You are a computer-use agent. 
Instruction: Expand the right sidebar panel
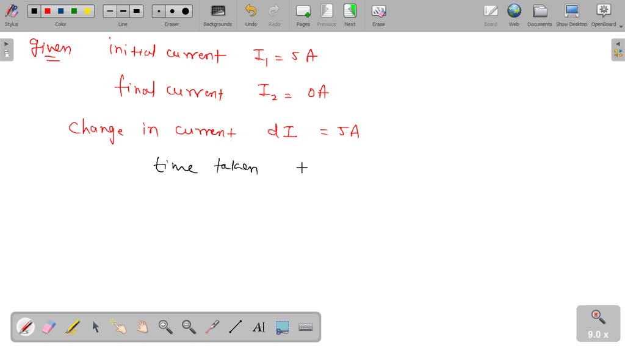619,43
